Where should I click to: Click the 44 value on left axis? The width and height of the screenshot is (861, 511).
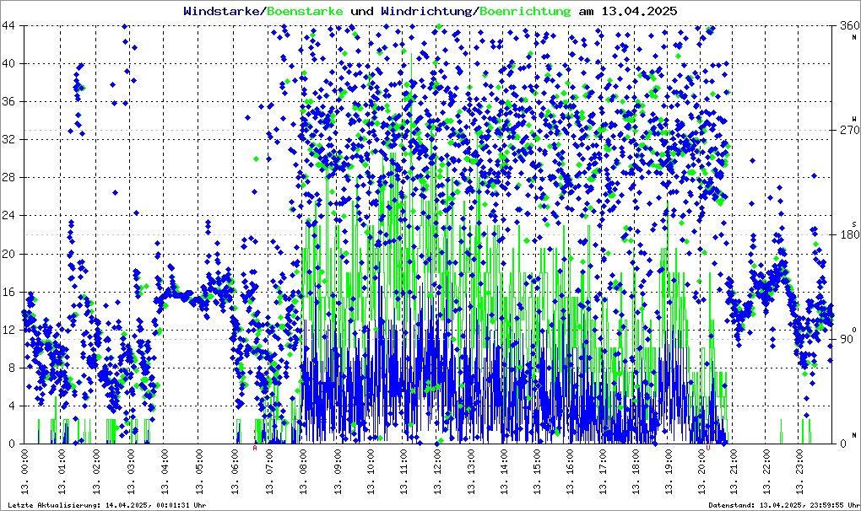pos(11,26)
